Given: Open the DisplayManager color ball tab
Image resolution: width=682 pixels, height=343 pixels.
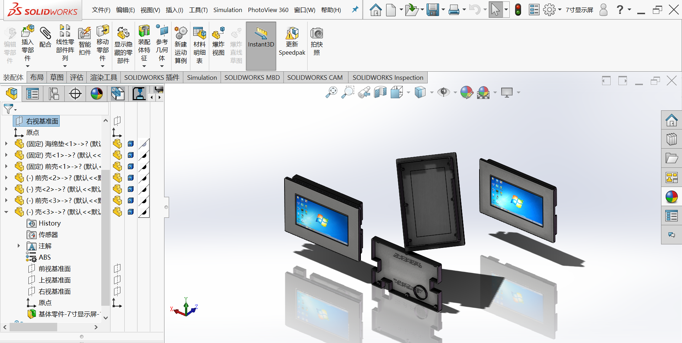Looking at the screenshot, I should [97, 94].
